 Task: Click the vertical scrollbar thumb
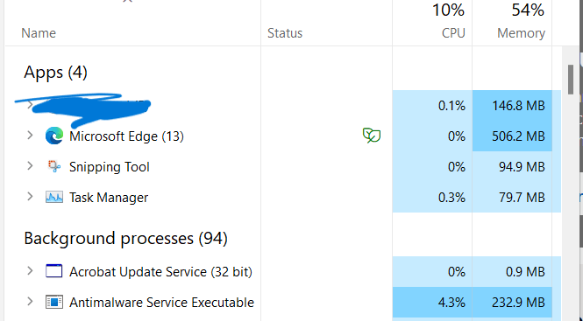coord(571,80)
